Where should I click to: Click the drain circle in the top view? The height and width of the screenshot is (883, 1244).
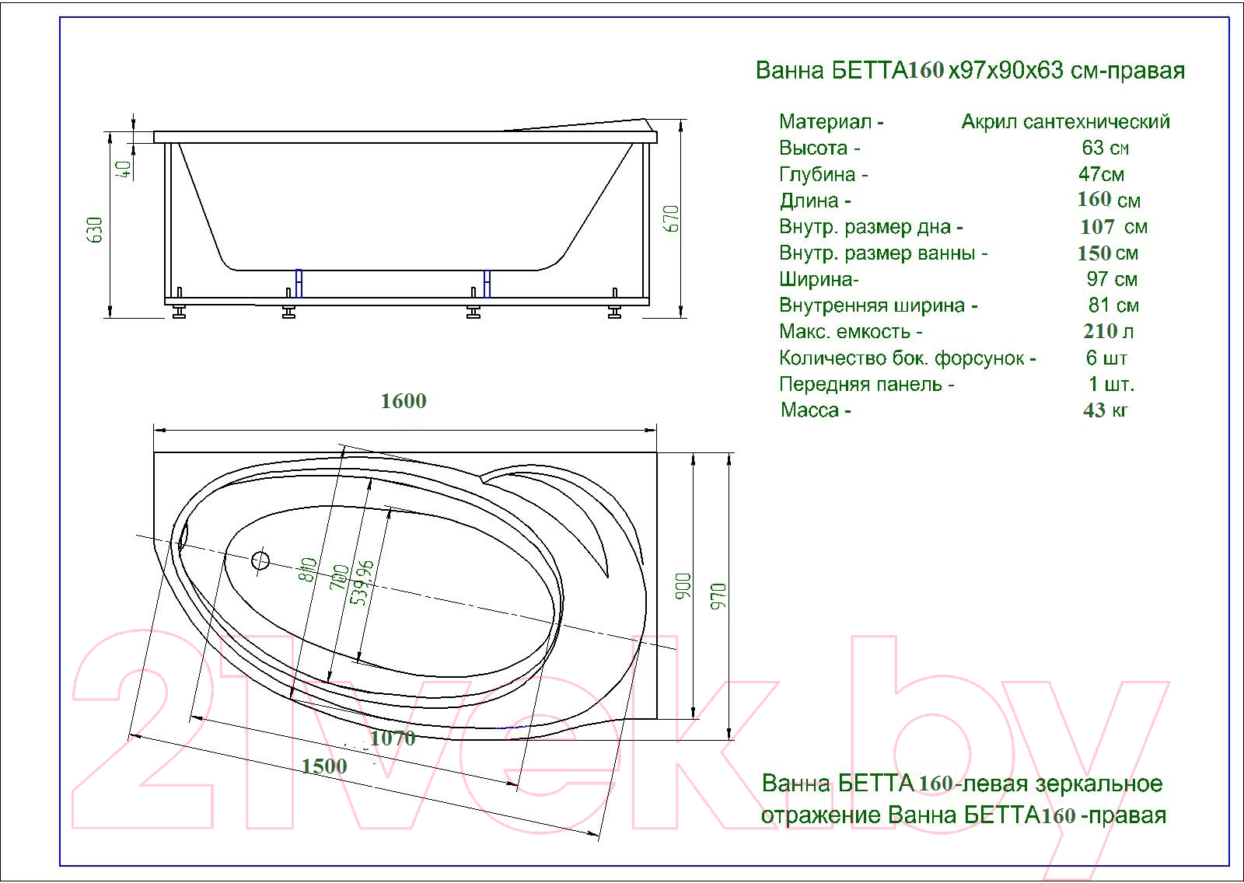point(260,560)
